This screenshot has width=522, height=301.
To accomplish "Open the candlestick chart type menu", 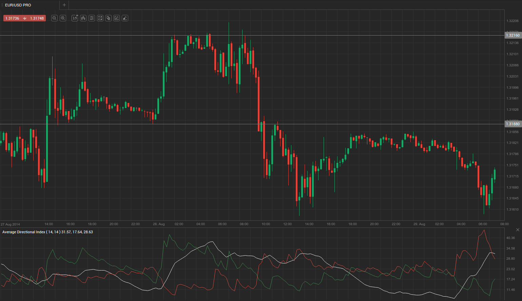I will 83,18.
